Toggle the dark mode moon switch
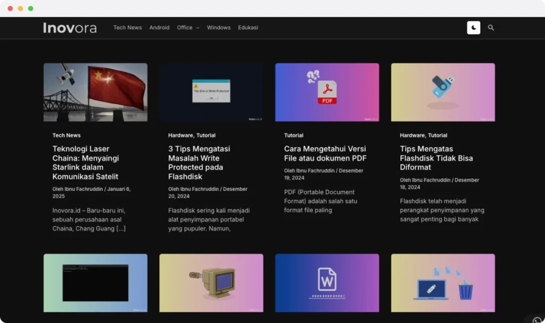Image resolution: width=545 pixels, height=323 pixels. point(473,28)
